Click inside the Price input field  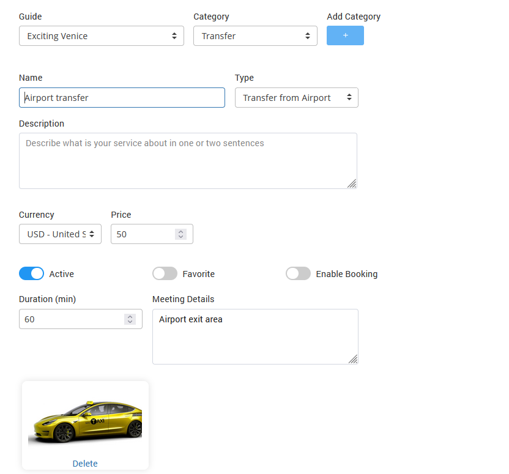pos(144,234)
